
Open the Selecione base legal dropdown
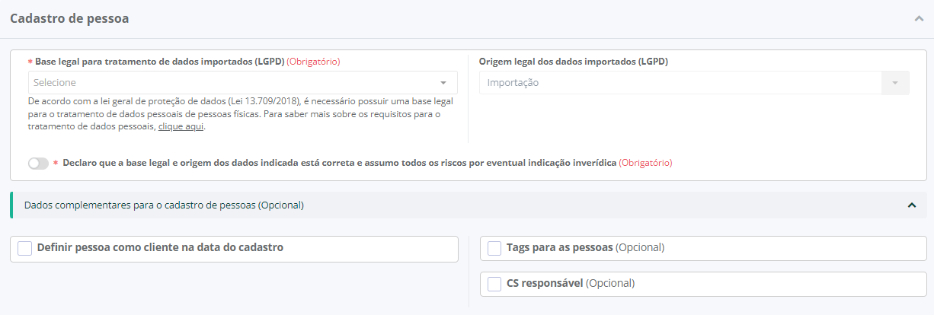pyautogui.click(x=229, y=83)
